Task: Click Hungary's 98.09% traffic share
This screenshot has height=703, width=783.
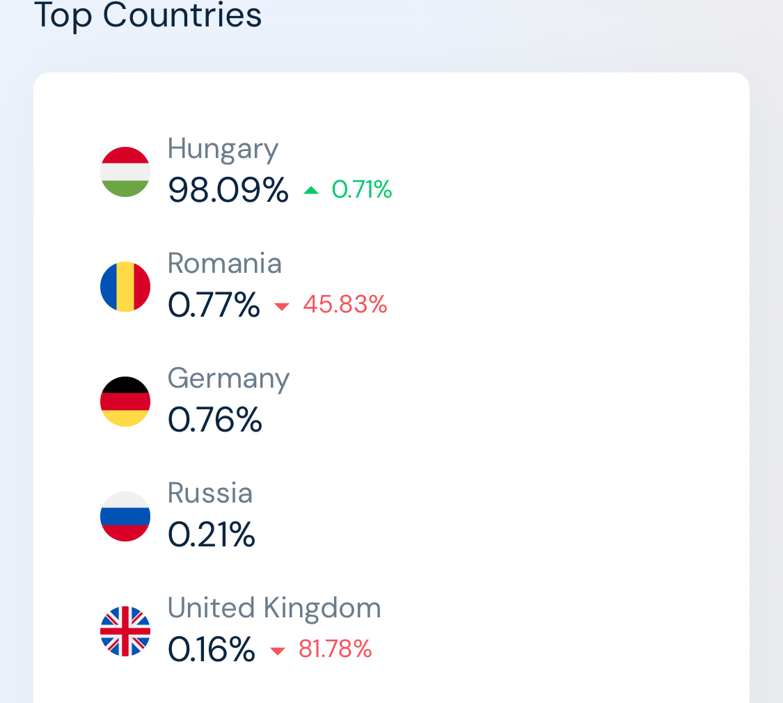Action: 228,190
